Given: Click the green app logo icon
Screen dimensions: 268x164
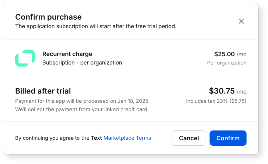Looking at the screenshot, I should tap(25, 58).
